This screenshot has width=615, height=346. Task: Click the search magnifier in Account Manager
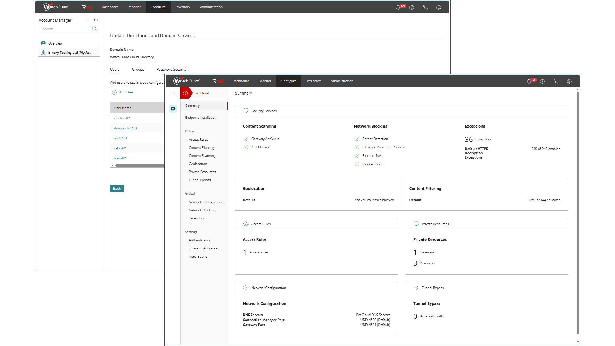(94, 29)
